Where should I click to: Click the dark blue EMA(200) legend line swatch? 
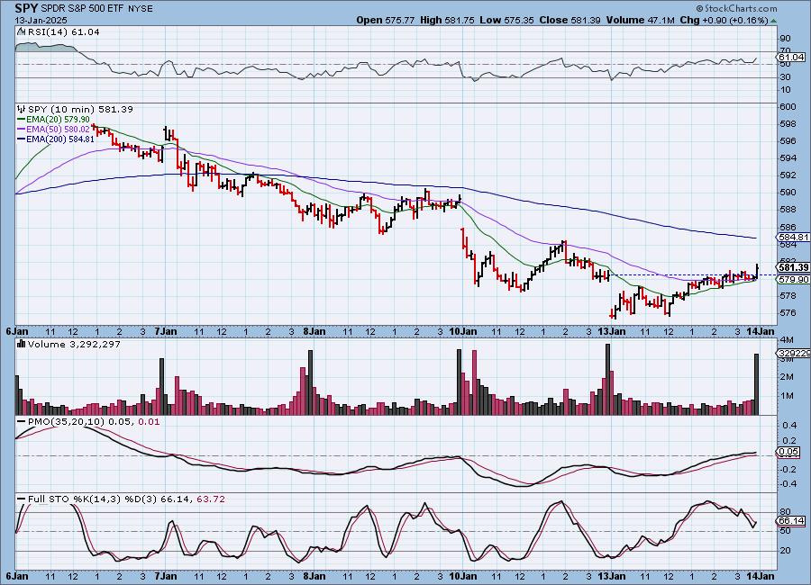(22, 139)
